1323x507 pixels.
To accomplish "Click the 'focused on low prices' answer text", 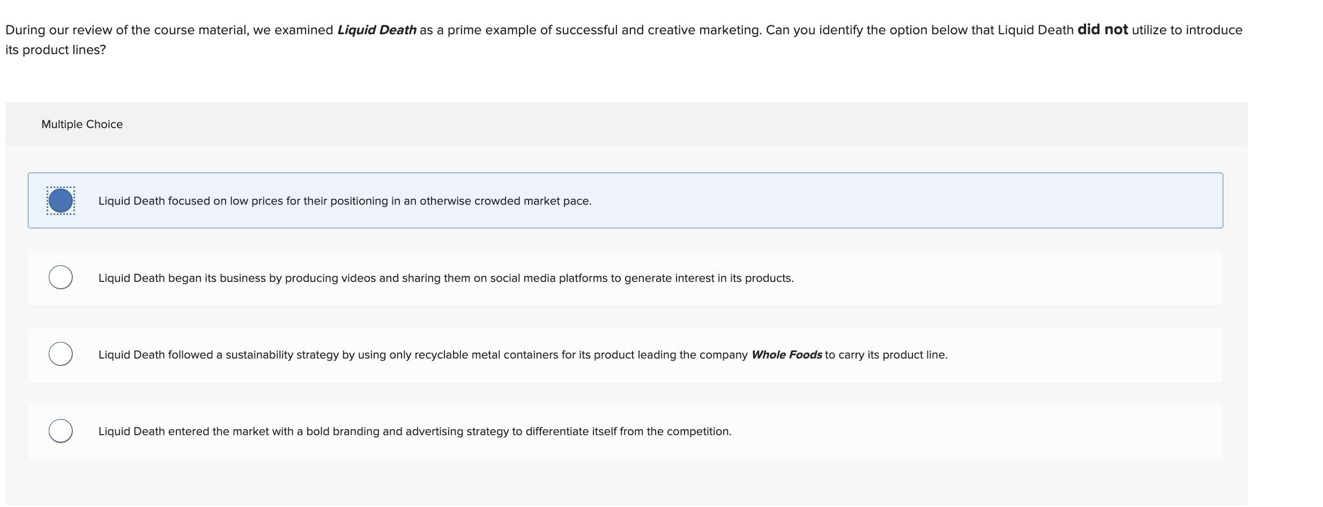I will 345,201.
